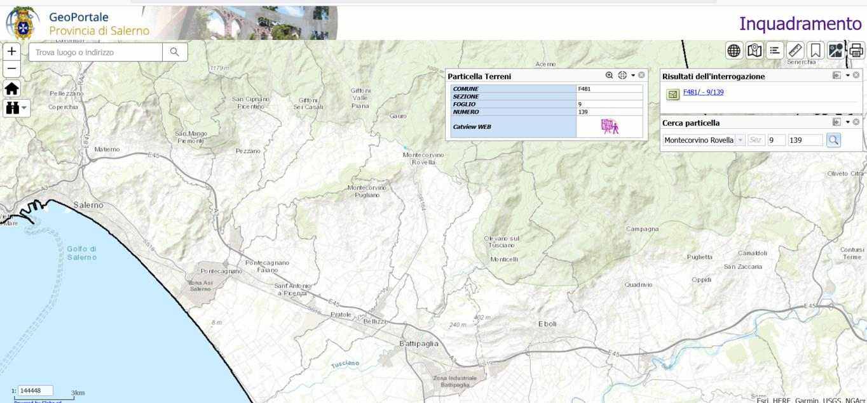Open the bookmarks tool
The height and width of the screenshot is (403, 867).
(816, 51)
